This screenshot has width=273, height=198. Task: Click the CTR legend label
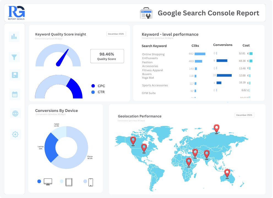[101, 92]
